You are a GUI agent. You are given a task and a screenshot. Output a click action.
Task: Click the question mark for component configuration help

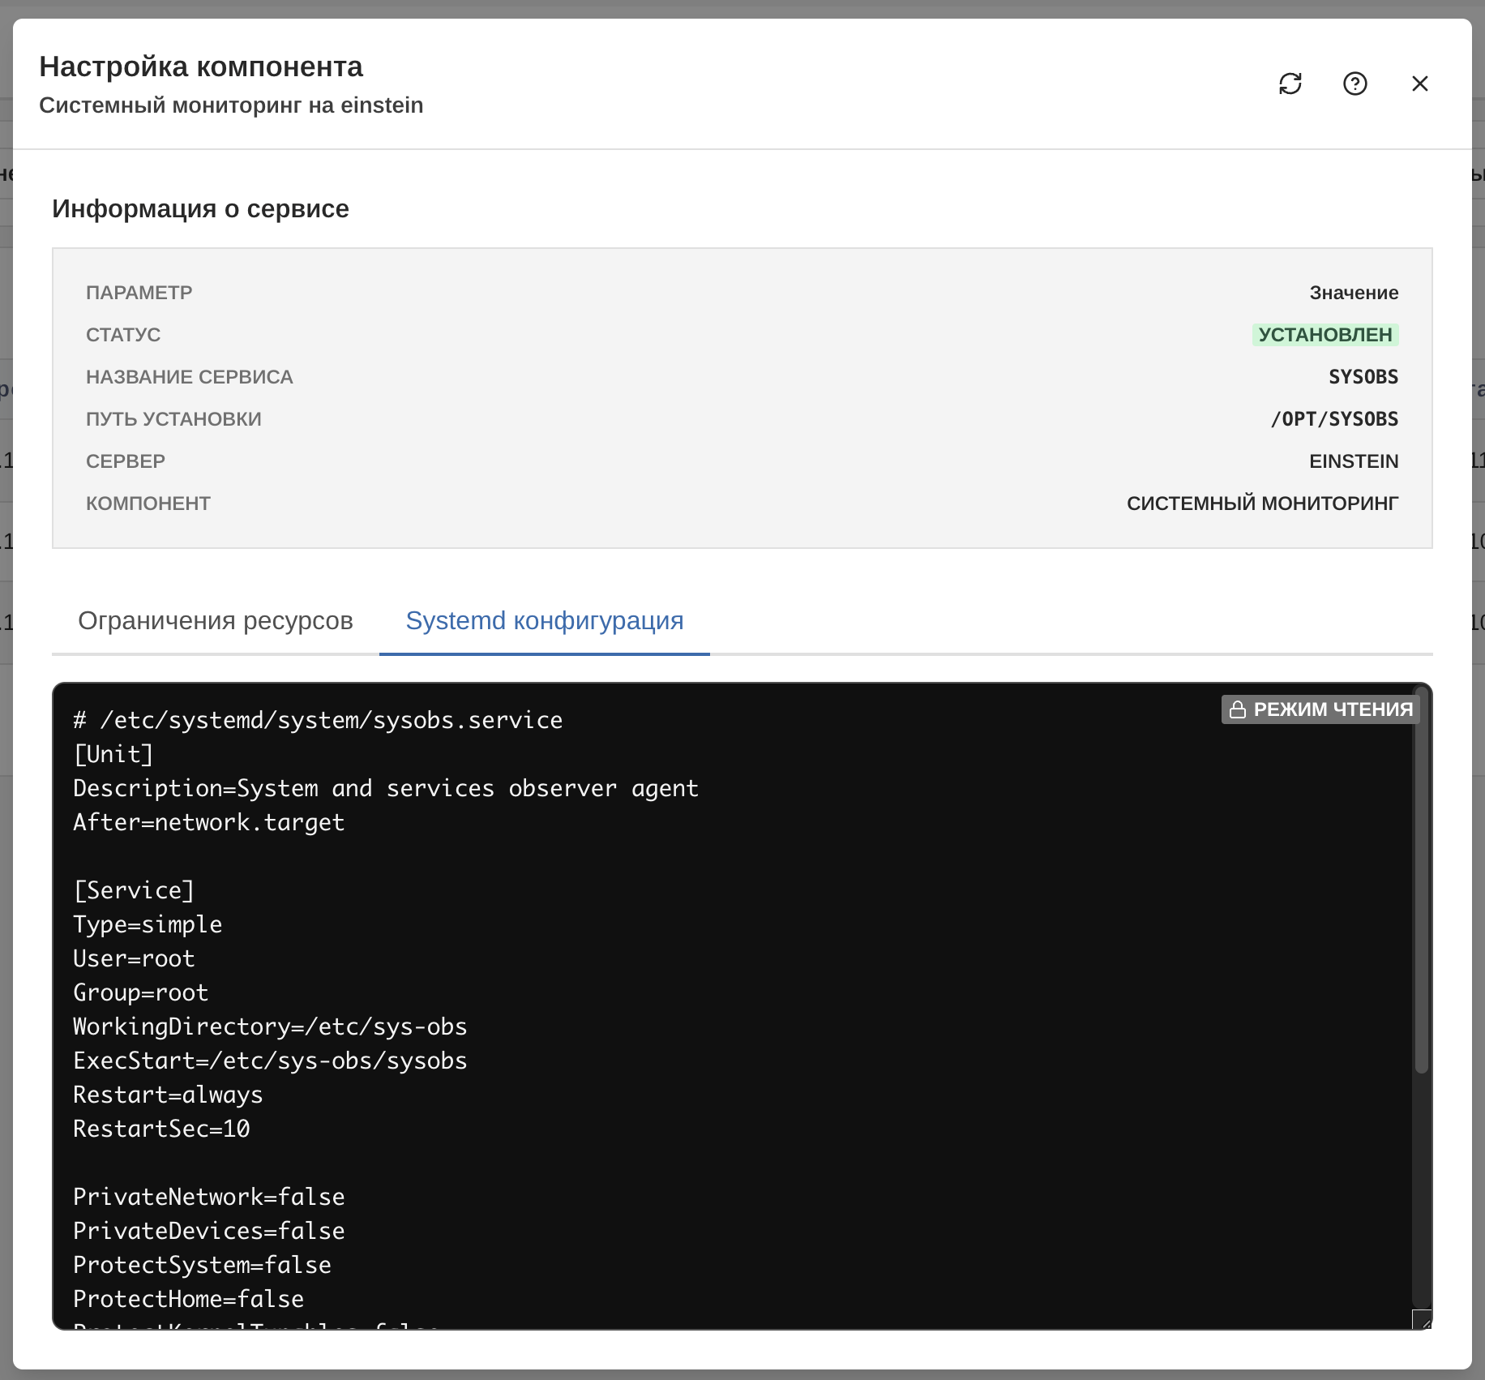(x=1355, y=84)
